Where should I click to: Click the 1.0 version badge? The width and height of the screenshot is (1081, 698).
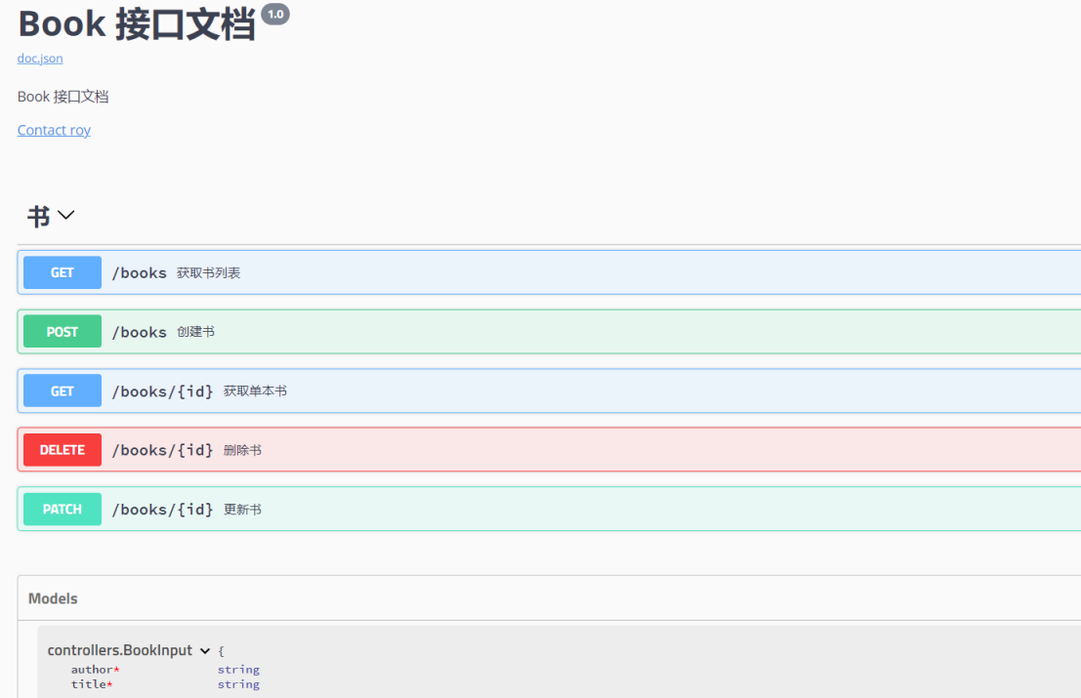point(273,14)
